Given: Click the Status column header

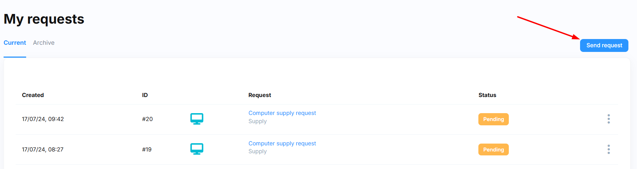Looking at the screenshot, I should (487, 95).
